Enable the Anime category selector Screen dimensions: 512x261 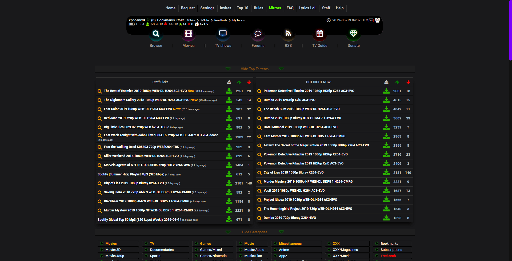[276, 250]
